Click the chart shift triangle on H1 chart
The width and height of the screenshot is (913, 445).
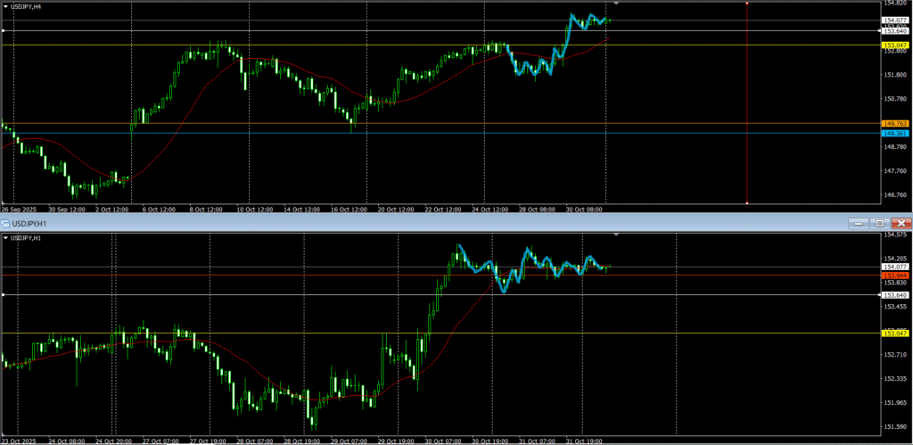(617, 235)
